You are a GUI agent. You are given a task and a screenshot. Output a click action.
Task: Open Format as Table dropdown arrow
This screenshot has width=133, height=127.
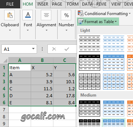pyautogui.click(x=116, y=22)
